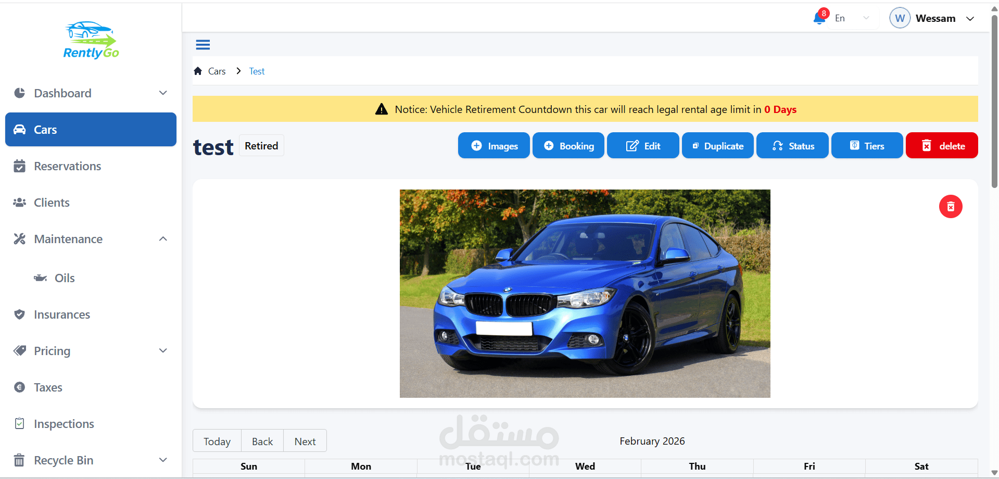Go Back in the calendar

pos(262,441)
